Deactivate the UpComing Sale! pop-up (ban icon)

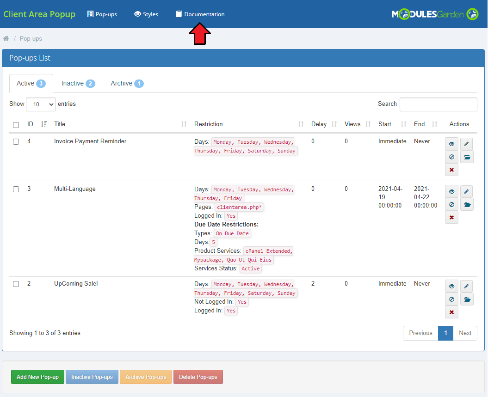pyautogui.click(x=451, y=299)
